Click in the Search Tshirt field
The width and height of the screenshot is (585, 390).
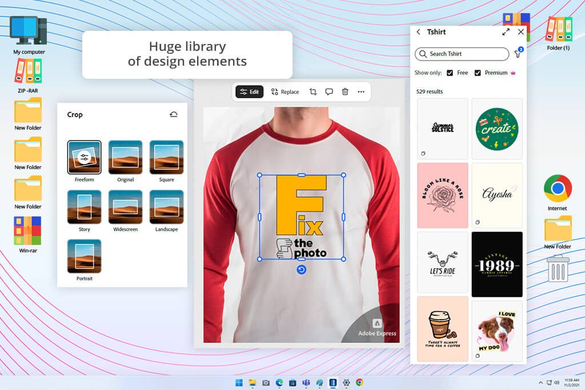coord(462,54)
